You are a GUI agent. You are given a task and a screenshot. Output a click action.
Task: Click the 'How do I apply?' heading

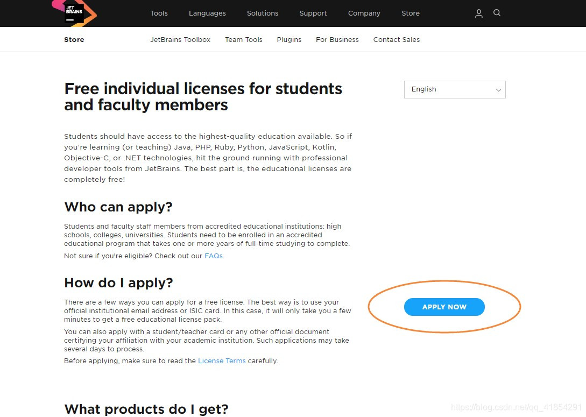[118, 283]
